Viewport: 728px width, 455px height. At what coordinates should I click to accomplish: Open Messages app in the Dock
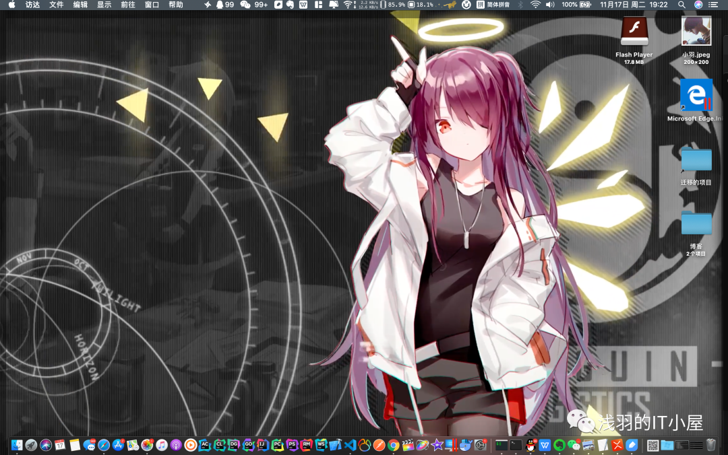(89, 446)
